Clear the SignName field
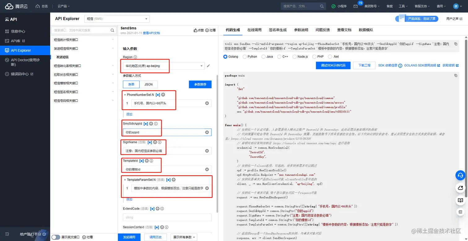Screen dimensions: 468x241 pos(207,151)
